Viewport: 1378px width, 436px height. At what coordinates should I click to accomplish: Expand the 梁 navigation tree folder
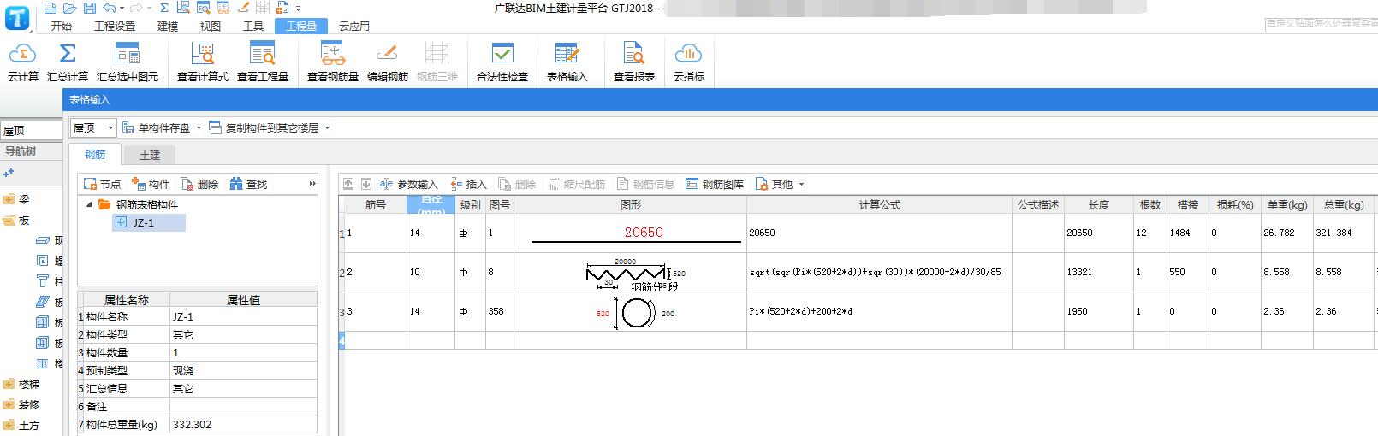(x=9, y=199)
